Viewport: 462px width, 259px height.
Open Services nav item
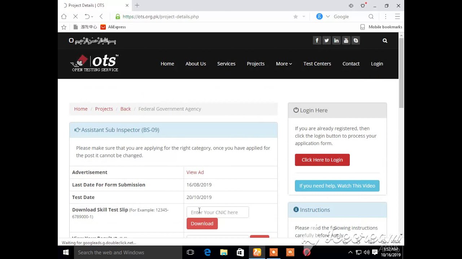(226, 64)
